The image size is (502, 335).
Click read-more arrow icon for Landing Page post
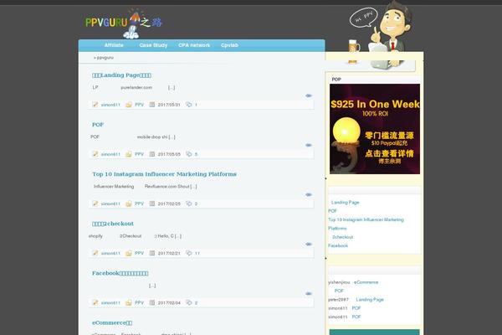(308, 95)
